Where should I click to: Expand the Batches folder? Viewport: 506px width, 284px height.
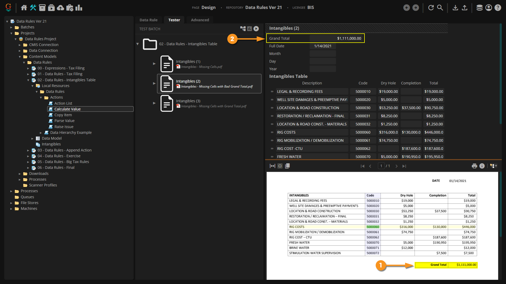coord(11,27)
